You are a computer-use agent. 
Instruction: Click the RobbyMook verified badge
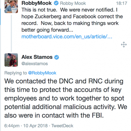pyautogui.click(x=56, y=3)
